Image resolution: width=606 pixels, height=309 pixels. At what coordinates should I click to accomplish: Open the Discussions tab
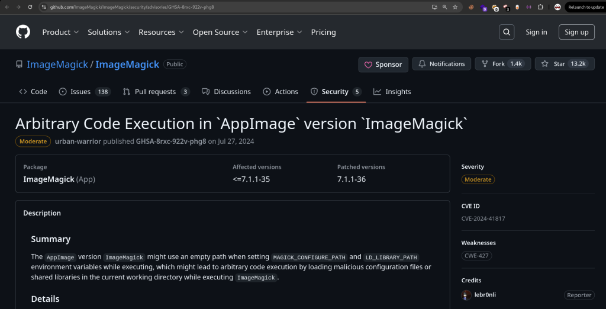(x=226, y=92)
